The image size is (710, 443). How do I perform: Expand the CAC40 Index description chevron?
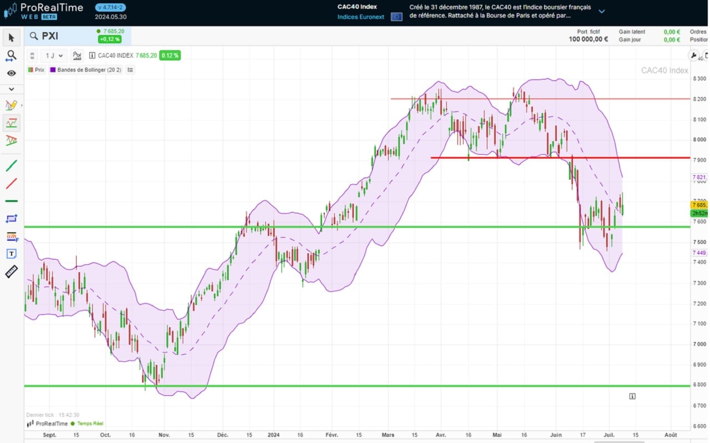[x=601, y=11]
